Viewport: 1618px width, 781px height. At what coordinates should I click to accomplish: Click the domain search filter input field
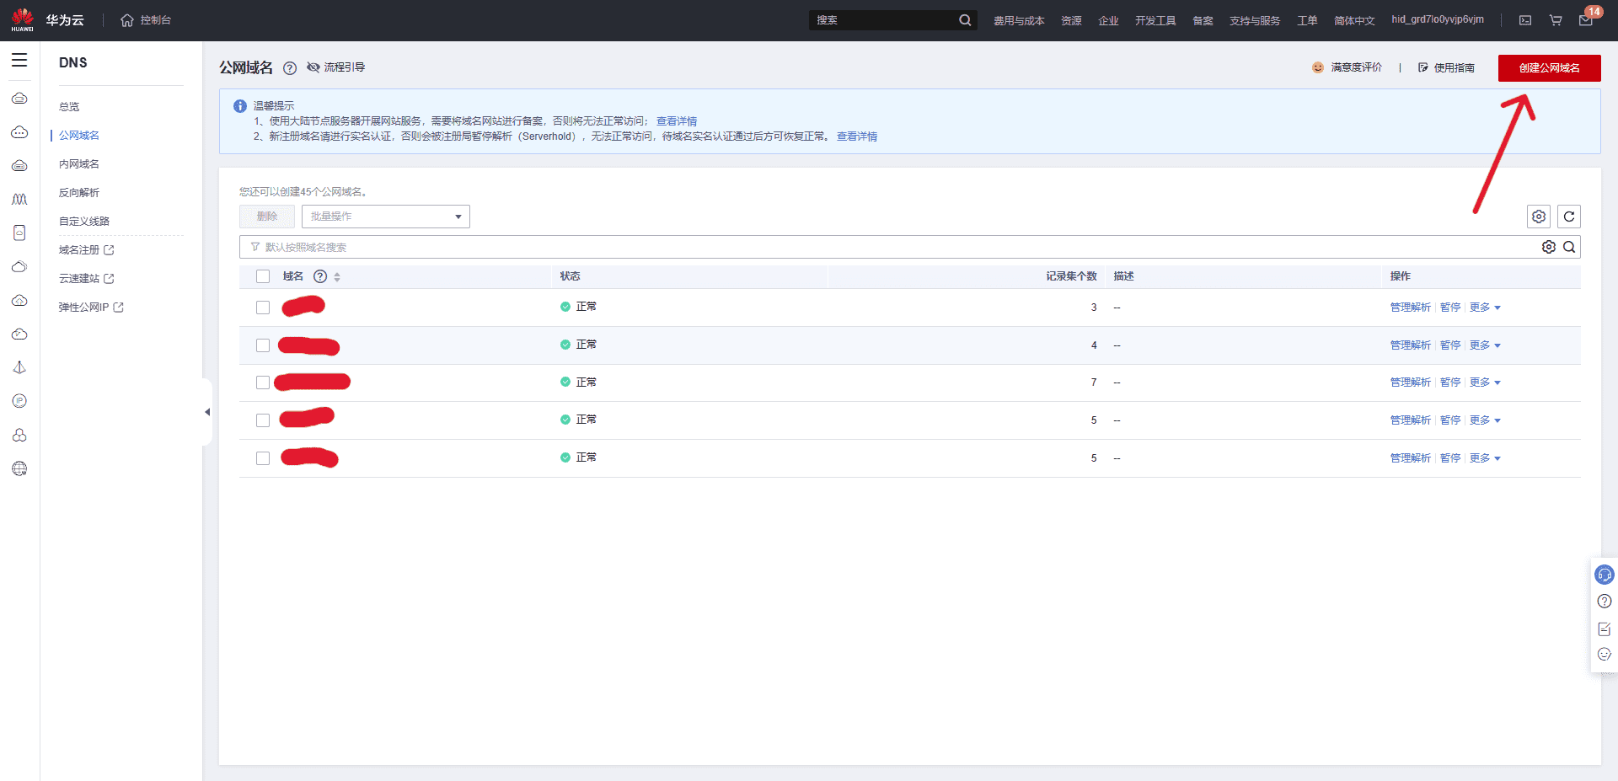point(843,247)
